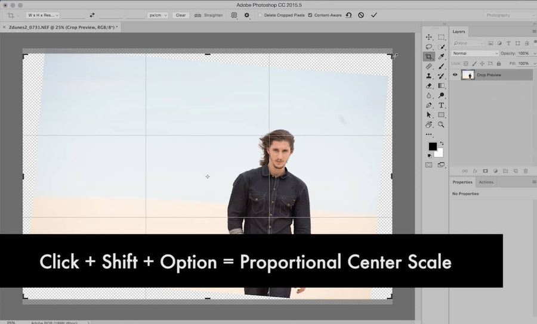Click the Crop Preview layer thumbnail
This screenshot has height=324, width=537.
point(468,74)
